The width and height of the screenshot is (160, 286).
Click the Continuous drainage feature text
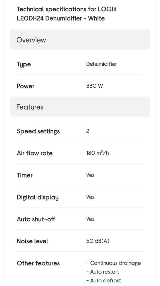click(114, 263)
